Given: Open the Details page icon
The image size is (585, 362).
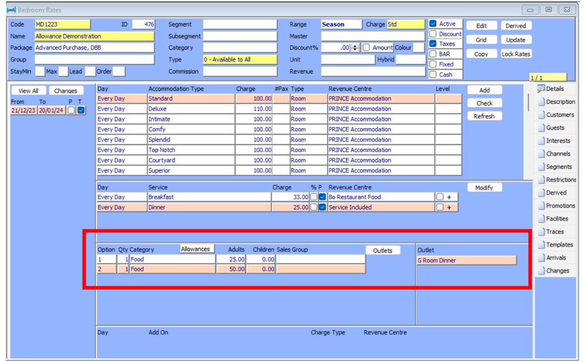Looking at the screenshot, I should [541, 89].
